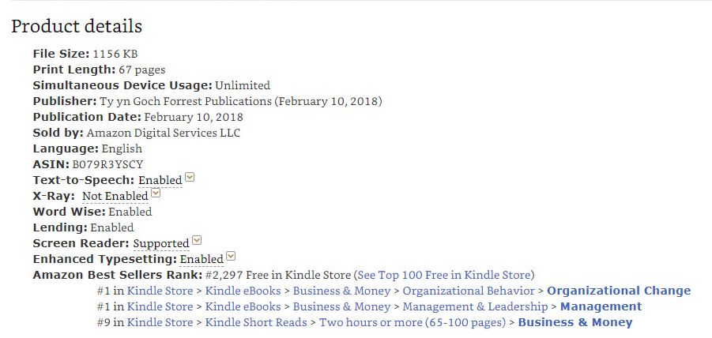Open the Organizational Change category link
This screenshot has width=712, height=338.
(619, 291)
